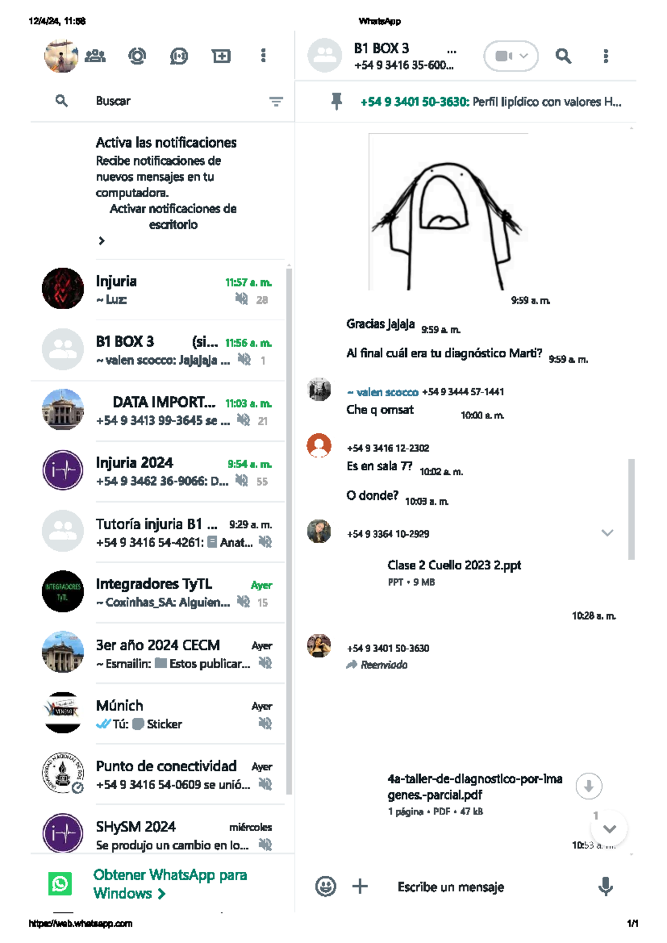Screen dimensions: 667x943
Task: Search within B1 BOX 3 conversation
Action: [x=563, y=56]
